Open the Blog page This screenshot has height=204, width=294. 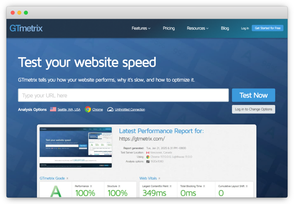click(x=225, y=28)
